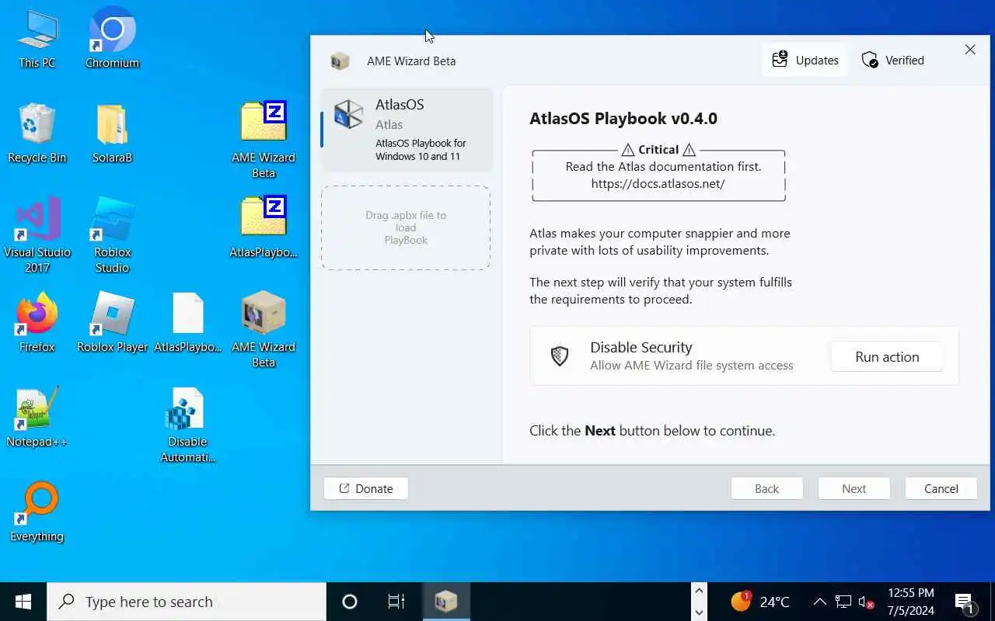Viewport: 995px width, 621px height.
Task: Click the AME Wizard Beta window title
Action: [411, 61]
